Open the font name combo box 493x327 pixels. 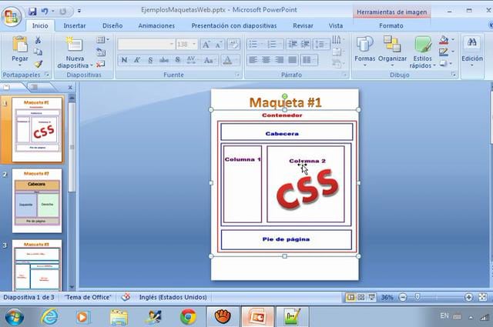tap(146, 45)
